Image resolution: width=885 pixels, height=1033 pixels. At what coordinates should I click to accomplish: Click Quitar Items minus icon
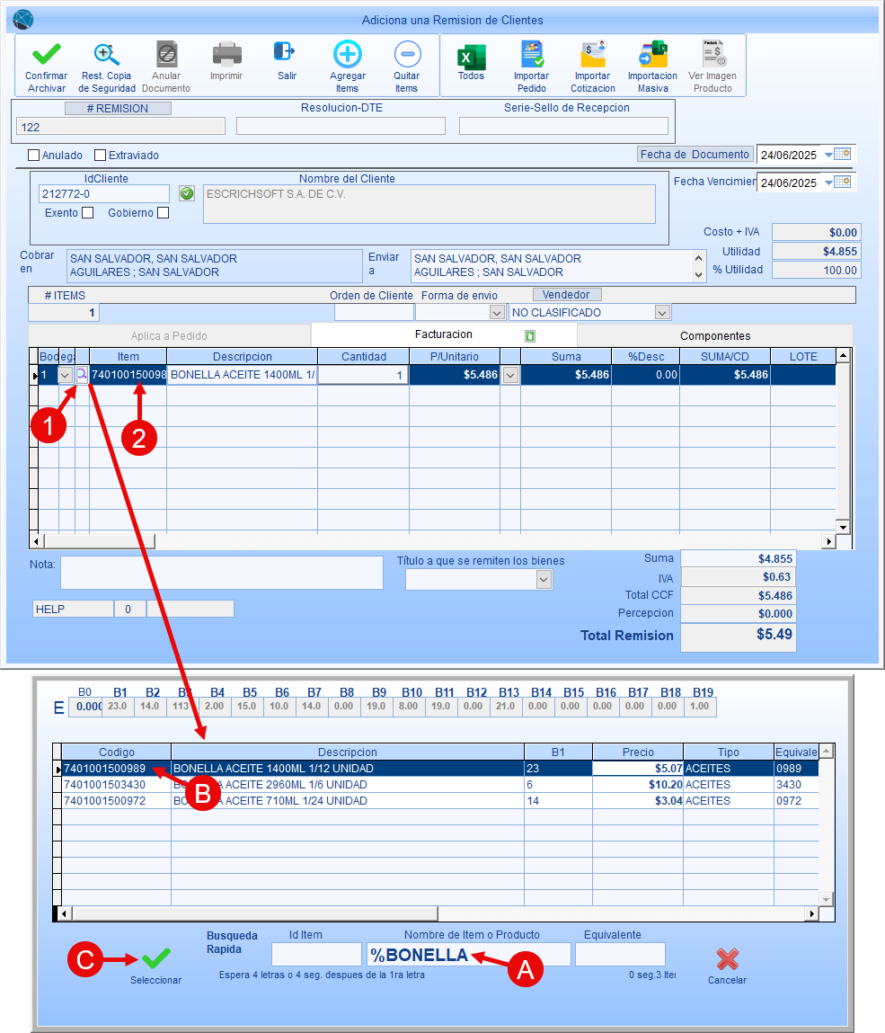pos(408,54)
